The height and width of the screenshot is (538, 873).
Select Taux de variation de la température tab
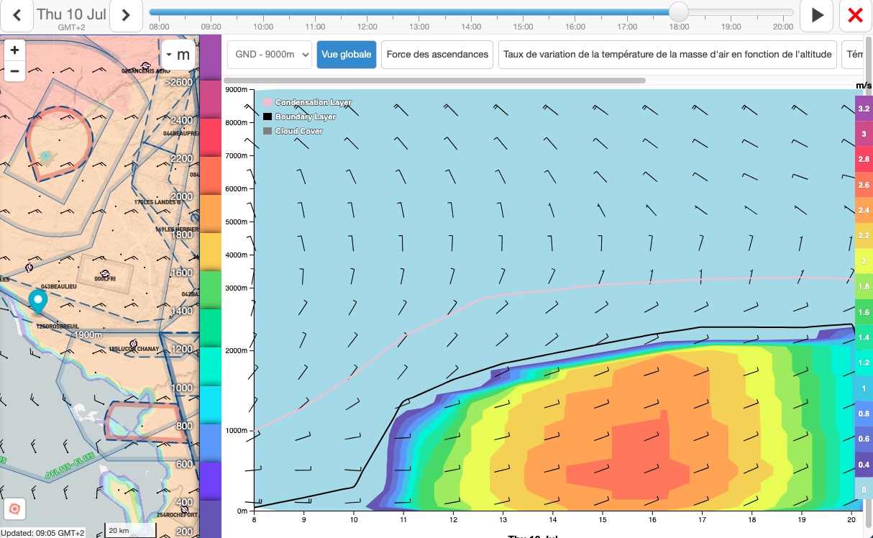click(667, 55)
